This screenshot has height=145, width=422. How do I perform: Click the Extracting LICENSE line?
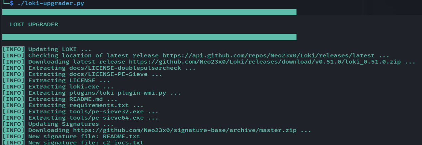click(69, 80)
